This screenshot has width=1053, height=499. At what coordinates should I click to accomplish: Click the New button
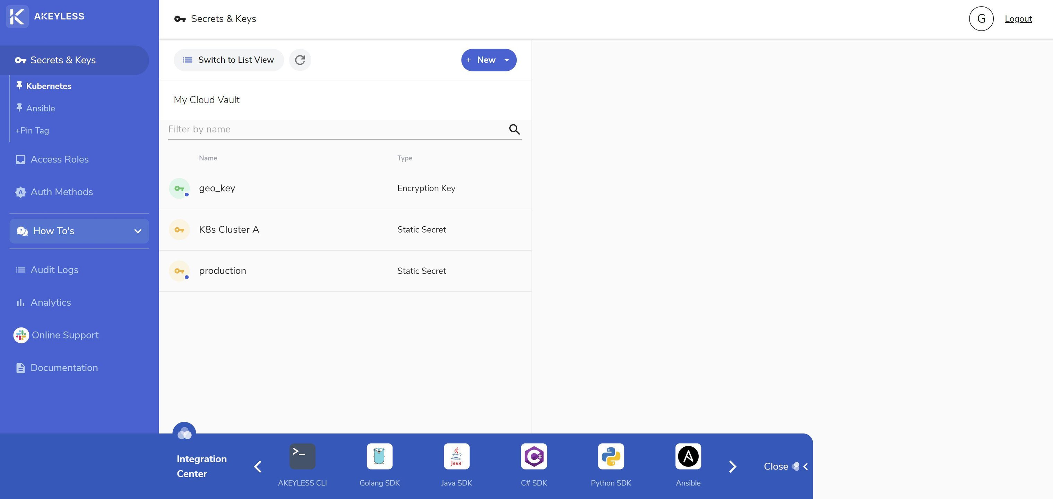pos(486,60)
